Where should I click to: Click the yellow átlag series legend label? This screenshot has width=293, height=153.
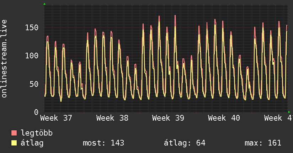click(x=32, y=143)
